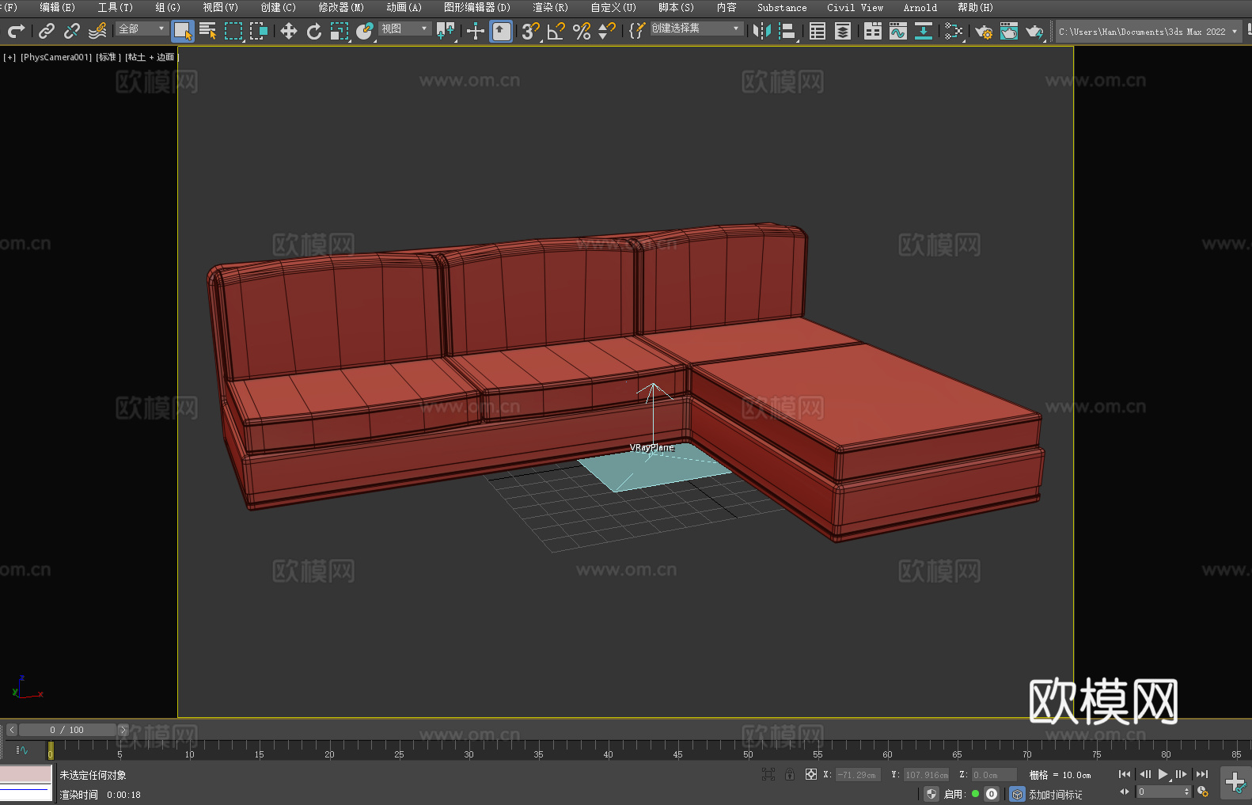
Task: Toggle the Selection Lock padlock icon
Action: (790, 774)
